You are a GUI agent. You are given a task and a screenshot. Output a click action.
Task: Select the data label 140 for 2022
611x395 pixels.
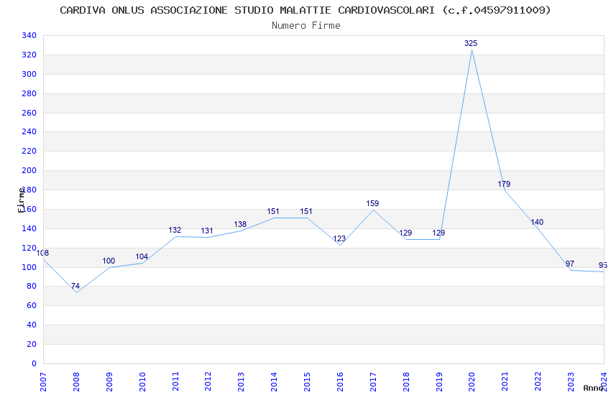click(537, 222)
